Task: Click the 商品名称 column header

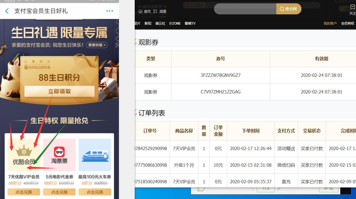Action: (x=184, y=131)
